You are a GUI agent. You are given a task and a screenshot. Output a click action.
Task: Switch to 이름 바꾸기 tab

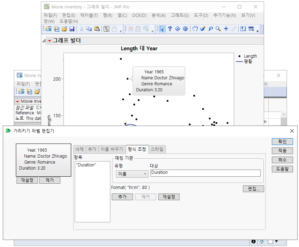pyautogui.click(x=112, y=149)
